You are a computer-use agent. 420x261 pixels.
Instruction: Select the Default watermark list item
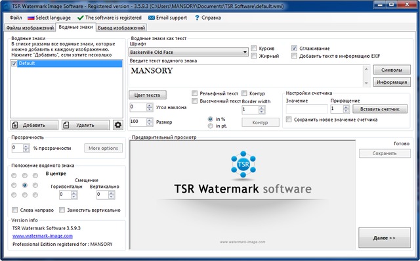tap(70, 64)
